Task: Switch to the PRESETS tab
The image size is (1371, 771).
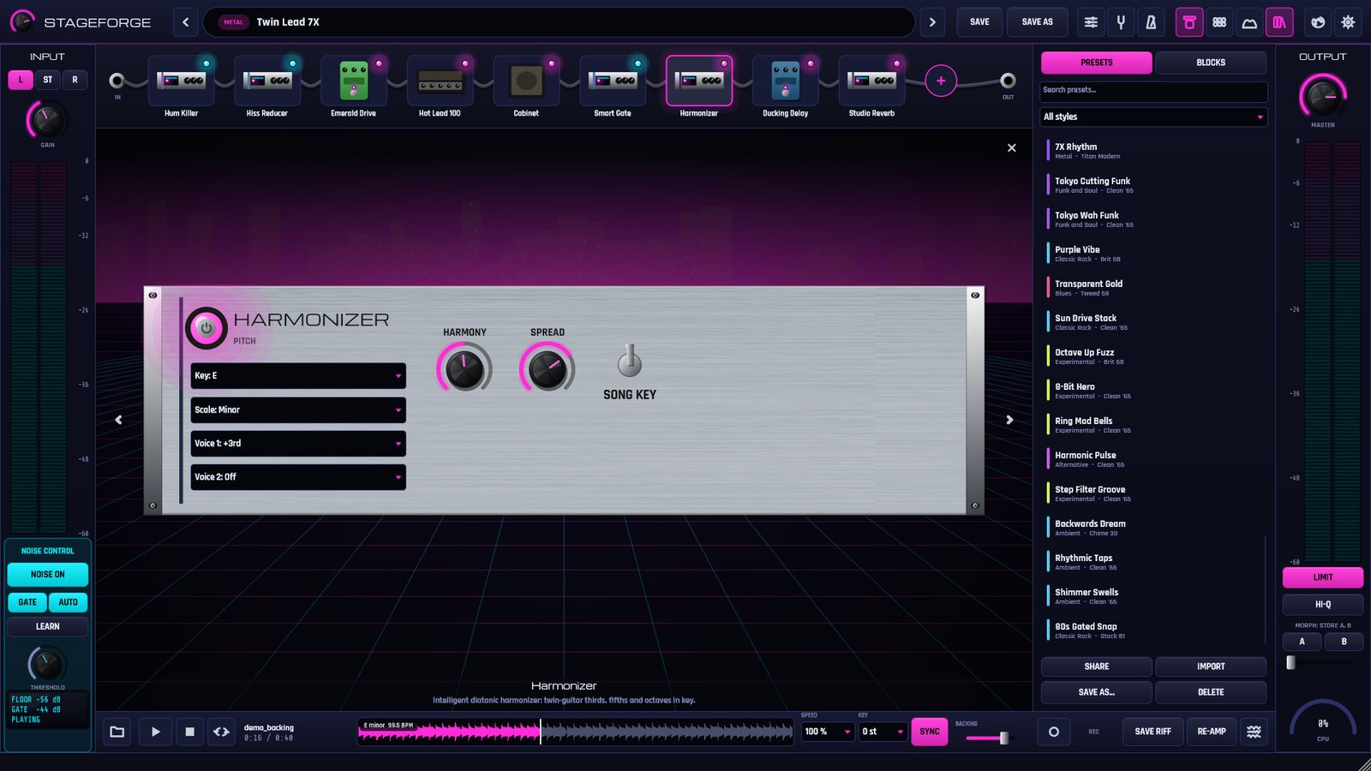Action: (x=1097, y=63)
